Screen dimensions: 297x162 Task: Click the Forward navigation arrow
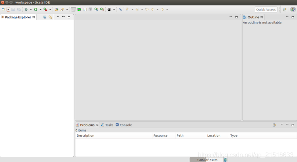click(x=162, y=9)
